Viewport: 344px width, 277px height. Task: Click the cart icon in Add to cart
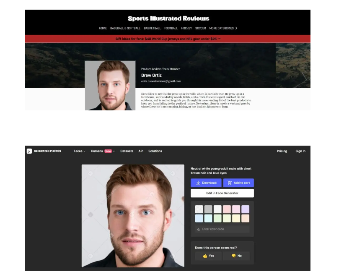click(230, 183)
